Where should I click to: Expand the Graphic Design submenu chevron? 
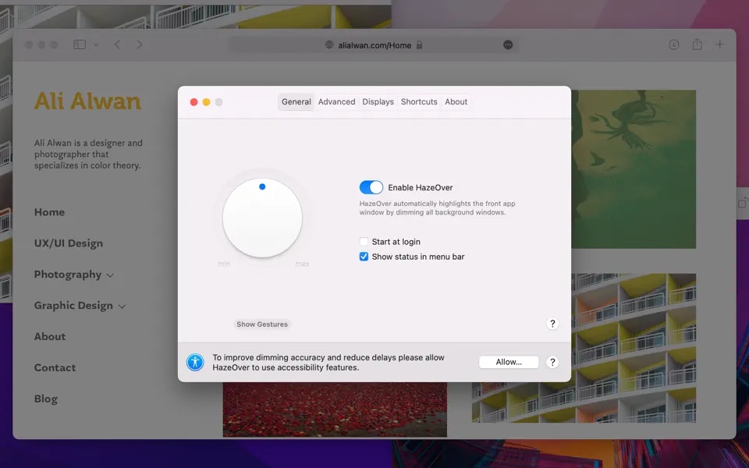(x=122, y=307)
